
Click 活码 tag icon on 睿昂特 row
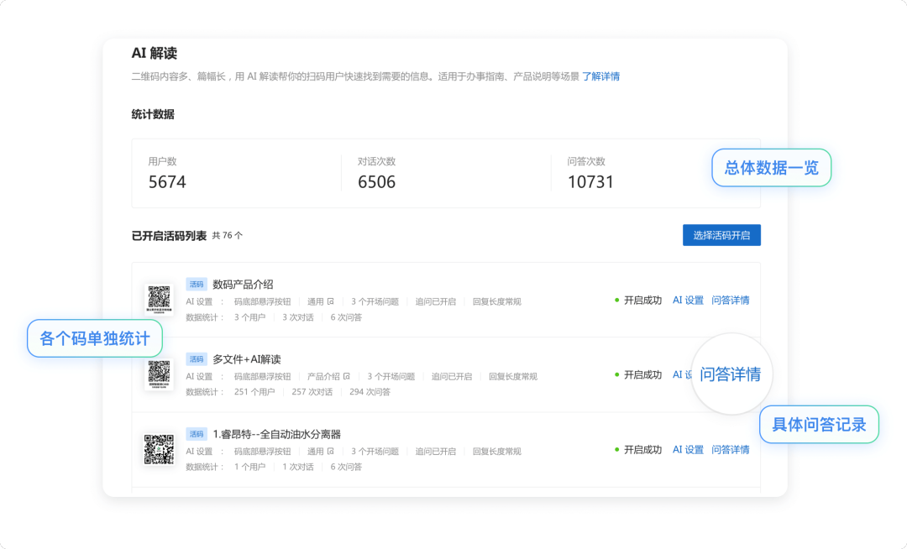tap(197, 434)
